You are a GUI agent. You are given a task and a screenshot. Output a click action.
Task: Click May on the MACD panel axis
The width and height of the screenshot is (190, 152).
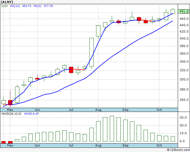coord(10,145)
